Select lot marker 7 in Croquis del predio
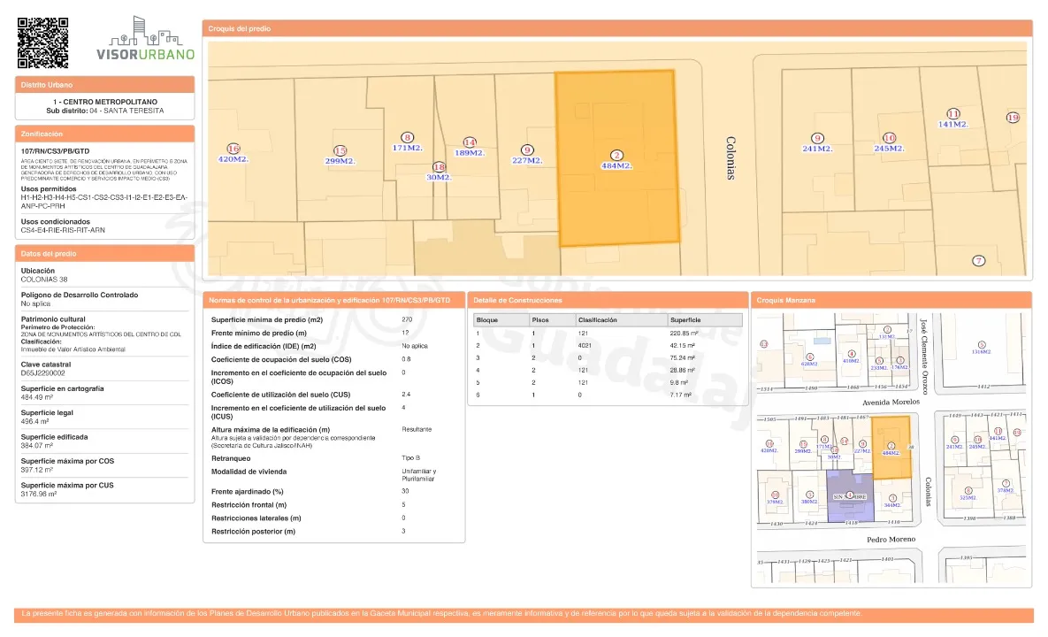The width and height of the screenshot is (1048, 637). [978, 261]
